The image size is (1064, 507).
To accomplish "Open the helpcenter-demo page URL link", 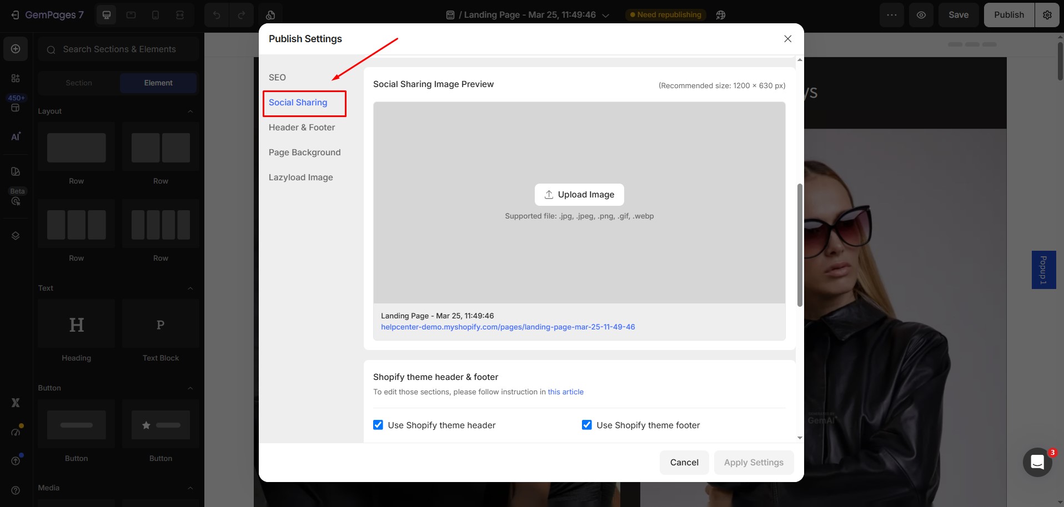I will pos(508,327).
